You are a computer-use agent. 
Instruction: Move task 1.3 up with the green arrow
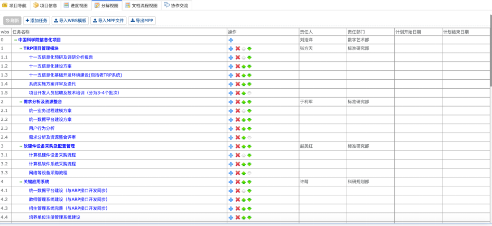click(244, 76)
